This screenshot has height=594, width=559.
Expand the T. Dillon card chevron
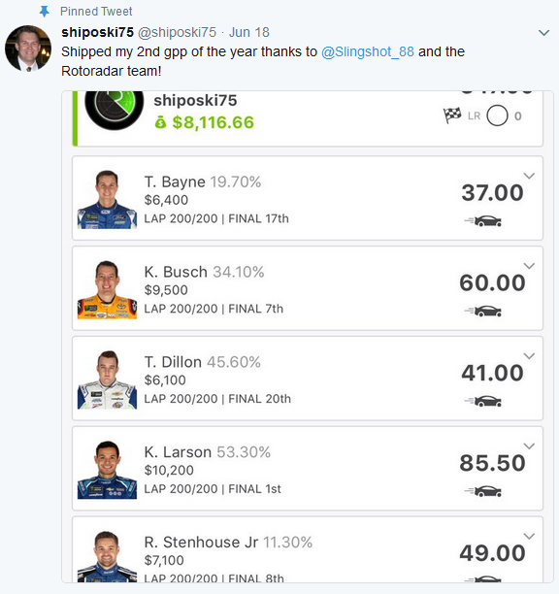[x=529, y=355]
